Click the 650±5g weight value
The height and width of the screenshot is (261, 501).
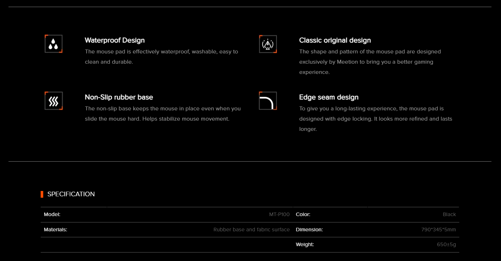tap(446, 244)
